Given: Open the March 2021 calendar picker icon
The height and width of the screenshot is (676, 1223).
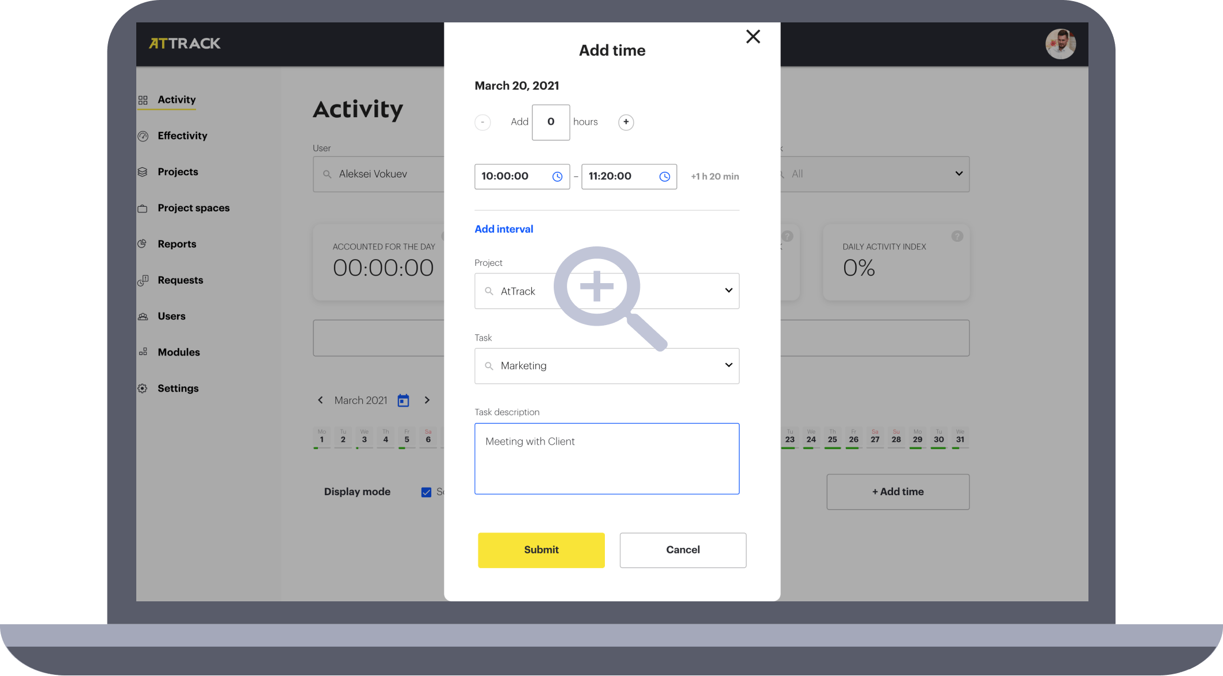Looking at the screenshot, I should pyautogui.click(x=403, y=401).
